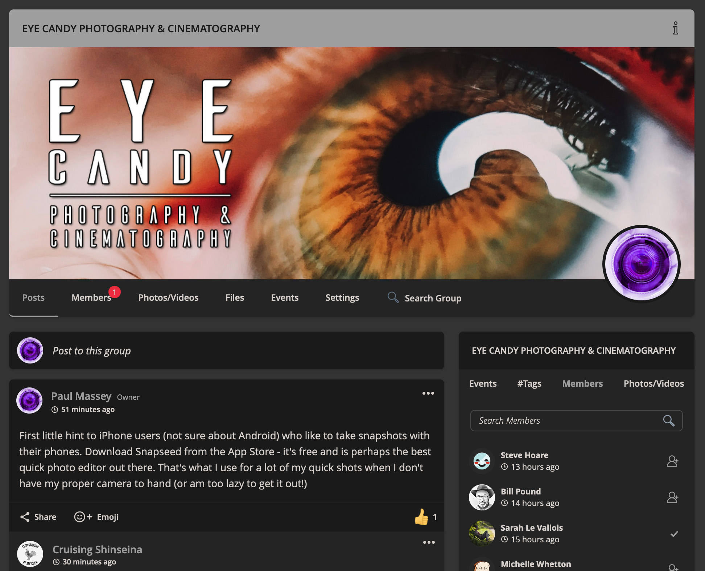Toggle the checkmark beside Sarah Le Vallois
This screenshot has width=705, height=571.
point(674,534)
